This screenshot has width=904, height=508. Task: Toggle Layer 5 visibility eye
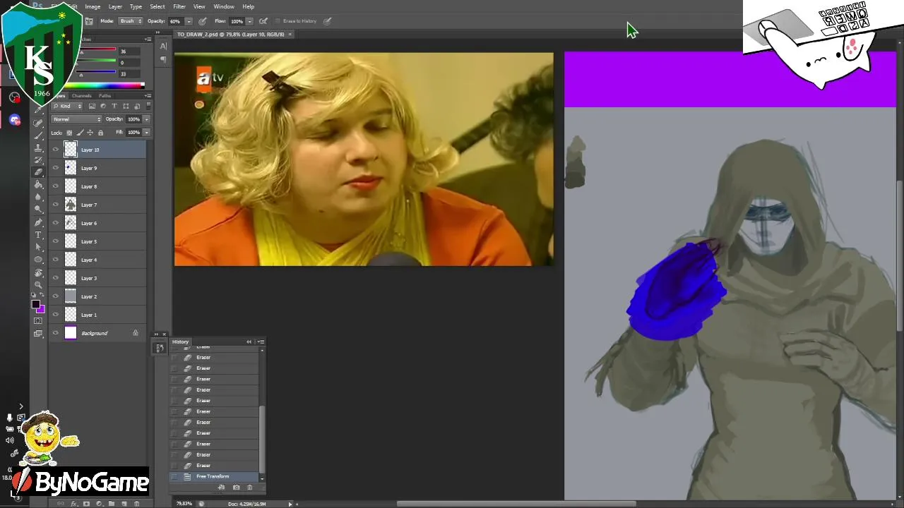[x=56, y=241]
